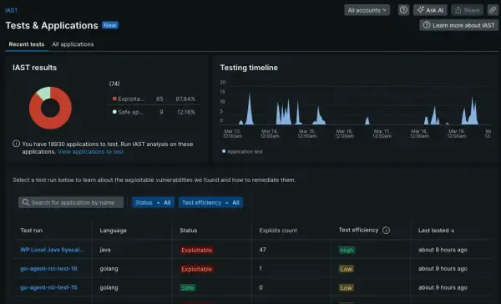The height and width of the screenshot is (304, 501).
Task: Open View applications to test link
Action: pos(90,151)
